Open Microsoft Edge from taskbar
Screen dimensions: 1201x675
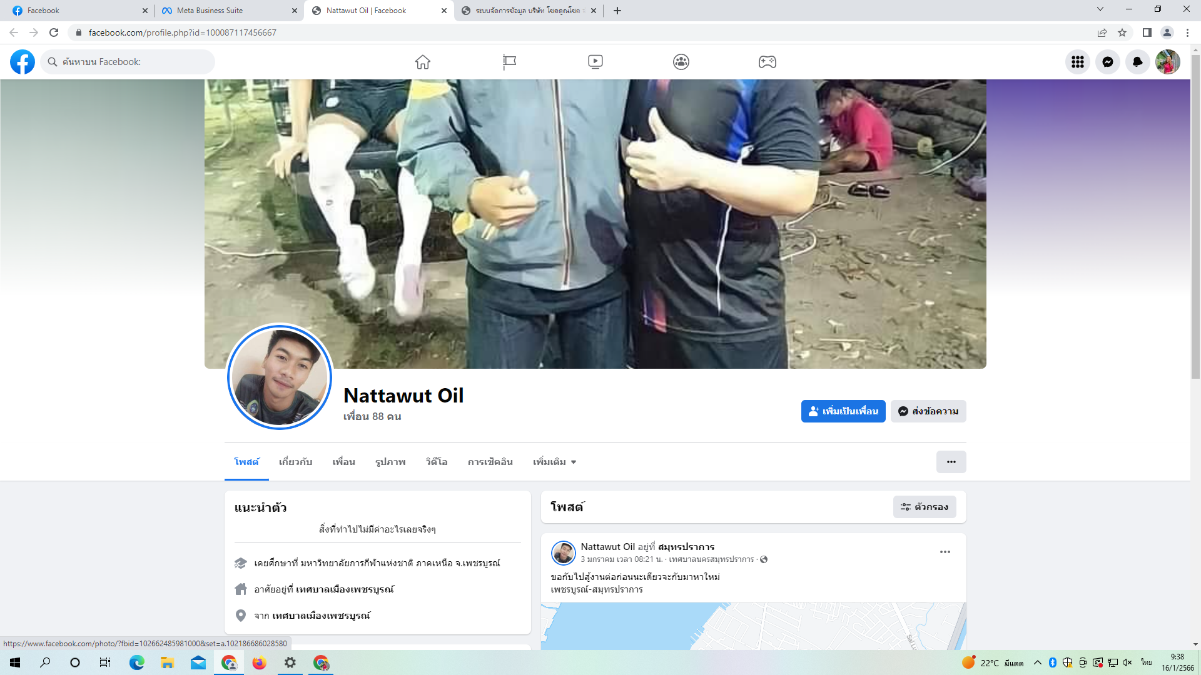click(136, 662)
